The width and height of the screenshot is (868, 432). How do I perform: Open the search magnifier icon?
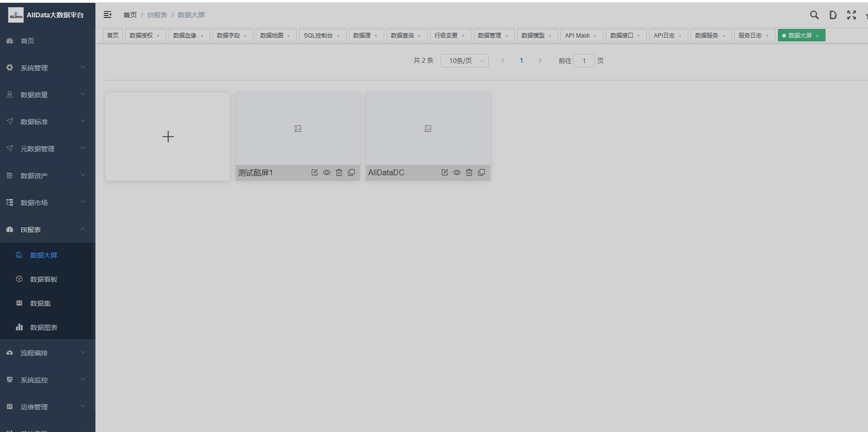[x=814, y=15]
